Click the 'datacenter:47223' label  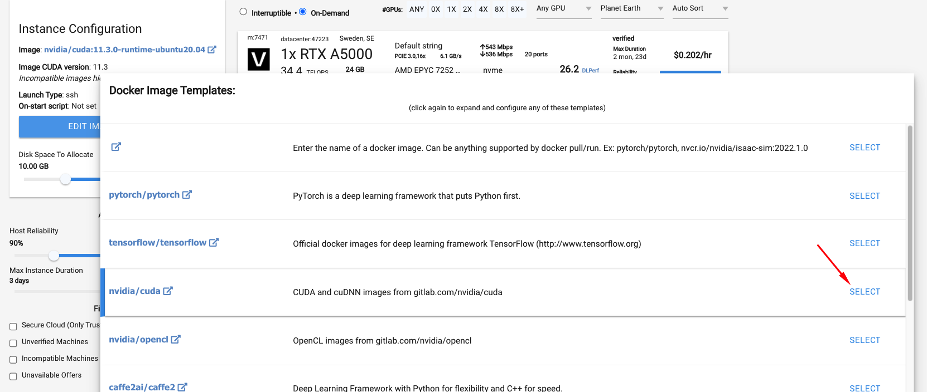tap(305, 39)
